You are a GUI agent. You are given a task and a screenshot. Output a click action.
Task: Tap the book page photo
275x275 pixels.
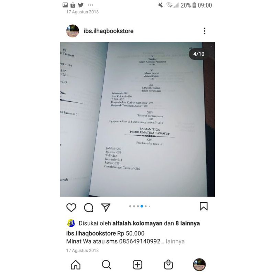click(x=137, y=119)
